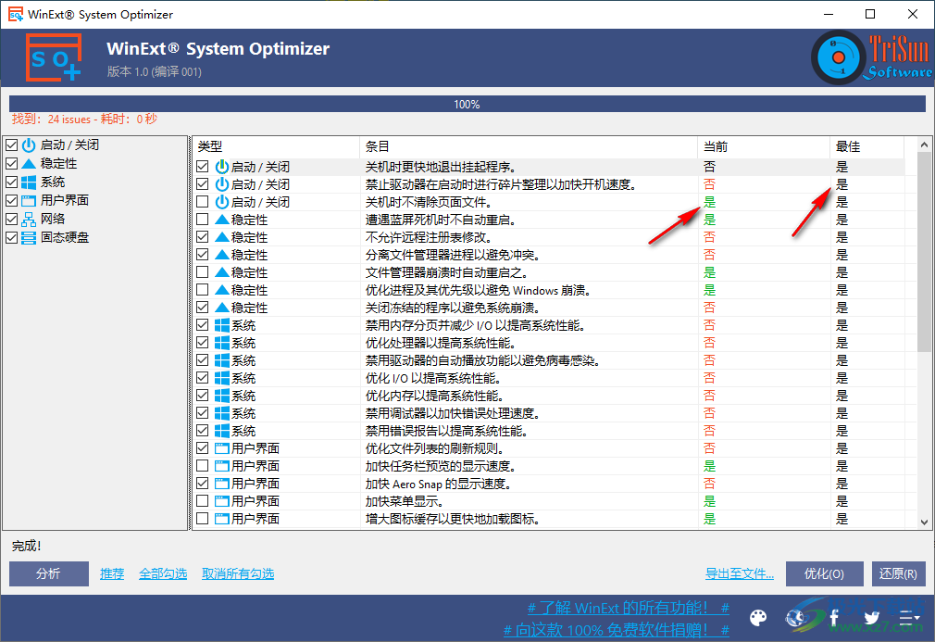Image resolution: width=935 pixels, height=642 pixels.
Task: Select the network diagram icon beside 网络
Action: (x=29, y=219)
